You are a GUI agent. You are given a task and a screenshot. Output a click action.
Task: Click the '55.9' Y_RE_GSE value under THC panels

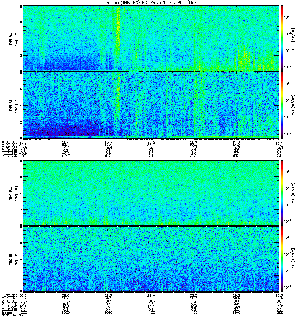(x=23, y=299)
